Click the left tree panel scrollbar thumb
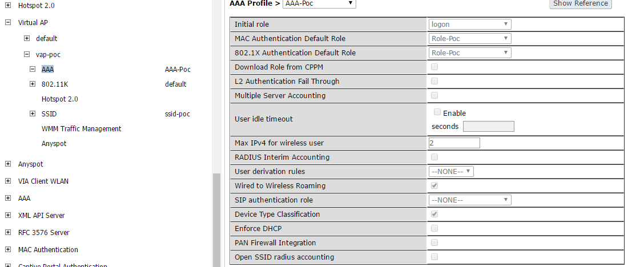Viewport: 636px width, 267px height. point(216,220)
